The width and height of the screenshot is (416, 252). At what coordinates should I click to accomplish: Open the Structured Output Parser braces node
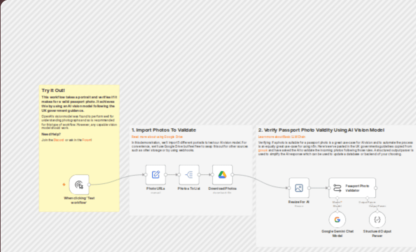377,220
